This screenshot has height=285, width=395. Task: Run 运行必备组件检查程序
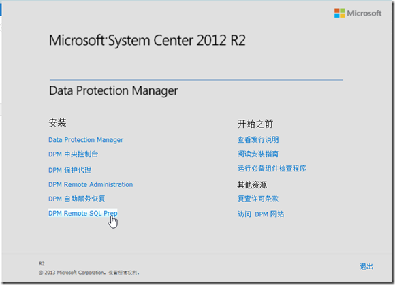pos(272,168)
